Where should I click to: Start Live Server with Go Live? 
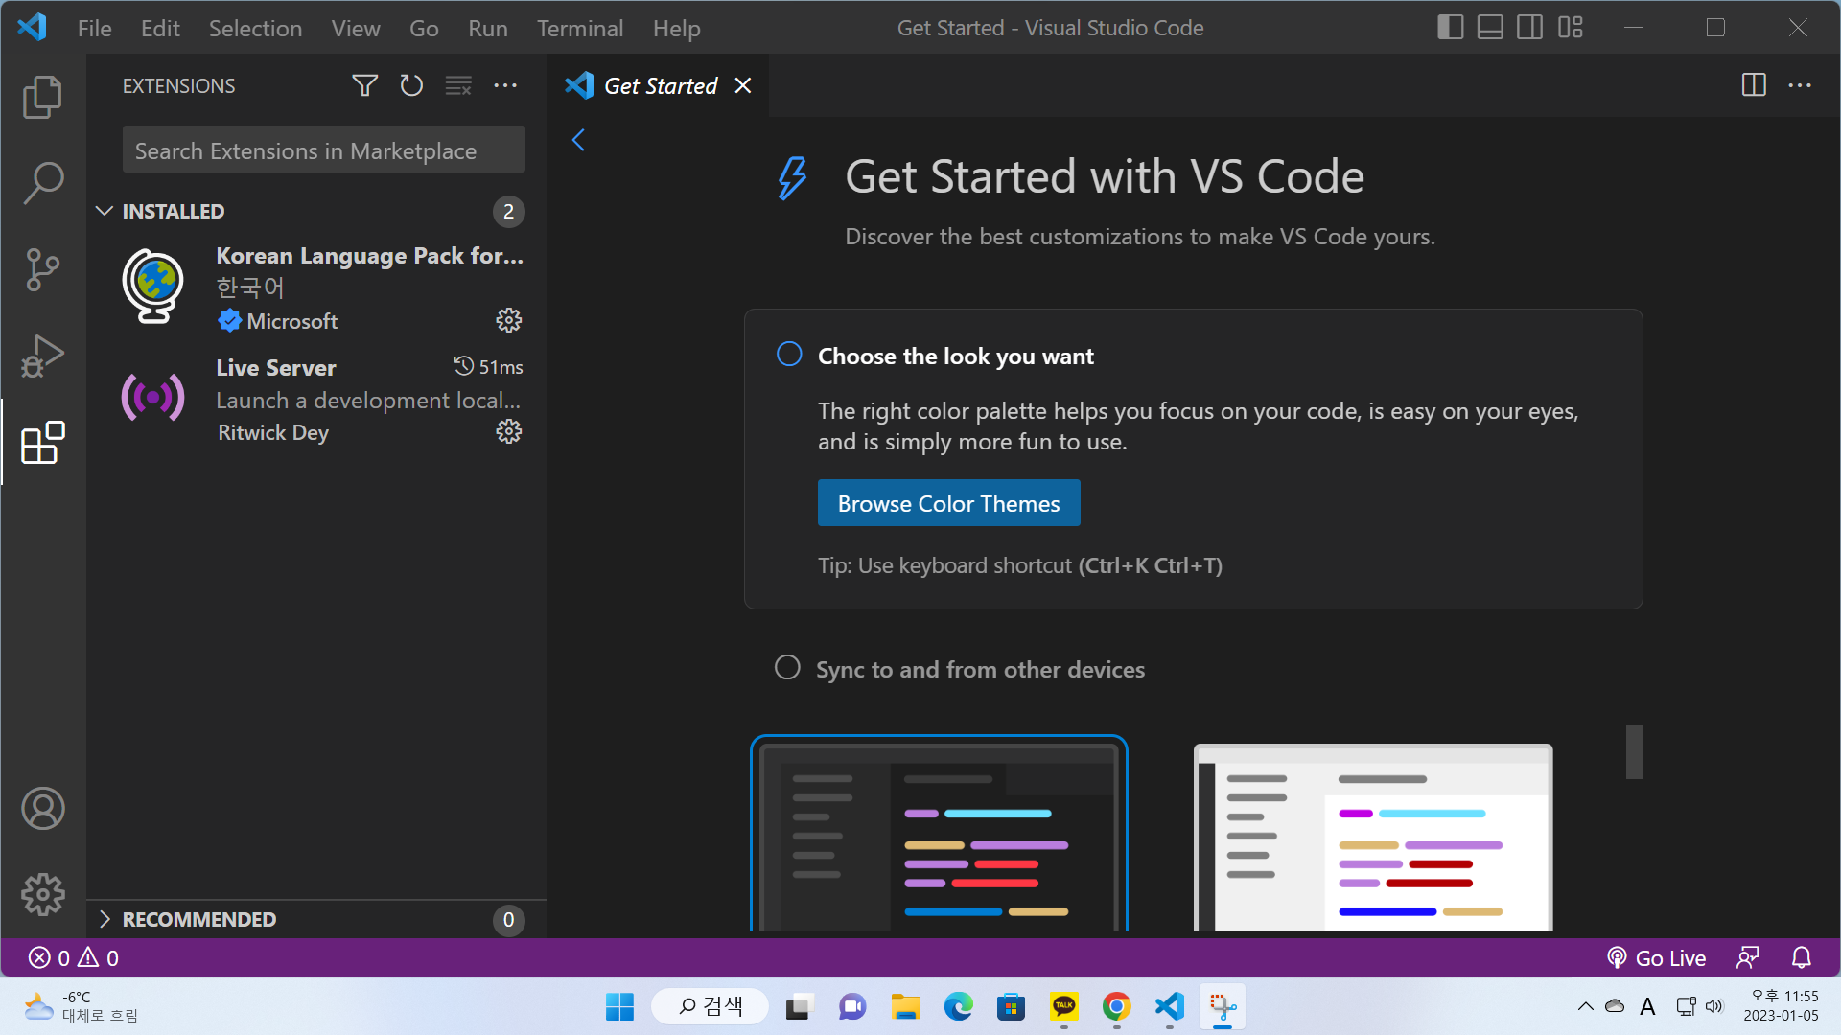click(1656, 958)
